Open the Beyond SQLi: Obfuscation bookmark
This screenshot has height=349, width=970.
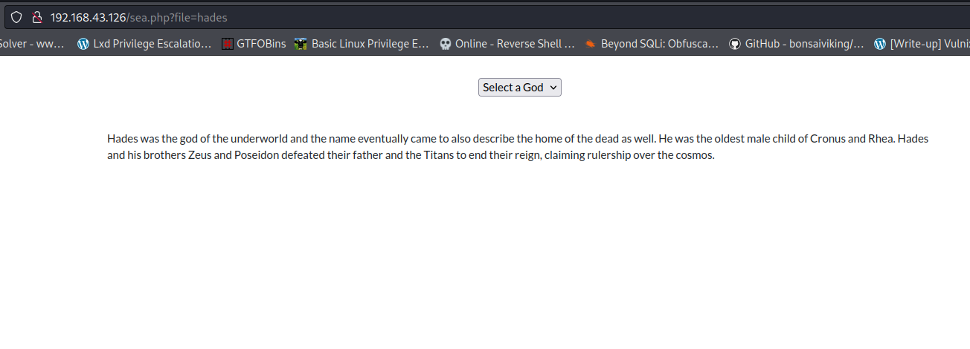[x=659, y=44]
